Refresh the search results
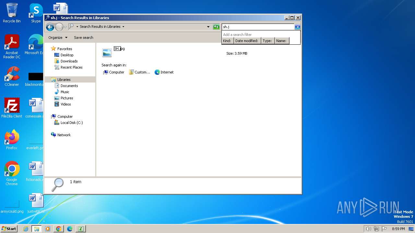 pyautogui.click(x=216, y=27)
